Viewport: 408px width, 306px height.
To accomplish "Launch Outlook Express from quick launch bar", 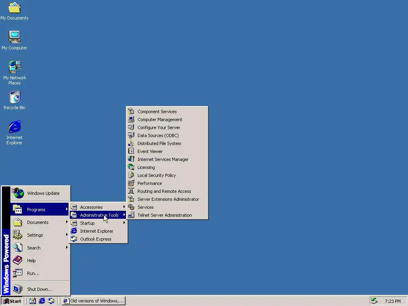I will coord(51,301).
